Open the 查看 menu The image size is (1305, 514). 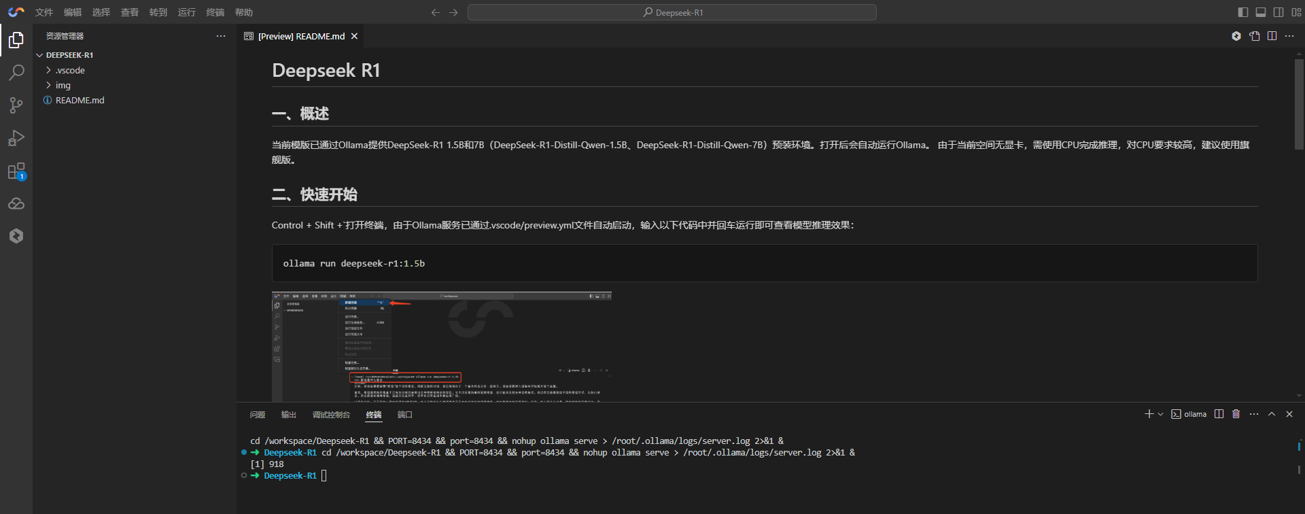130,12
